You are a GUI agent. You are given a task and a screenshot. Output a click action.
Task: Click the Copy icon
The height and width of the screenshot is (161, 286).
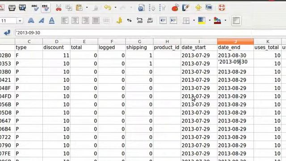69,8
